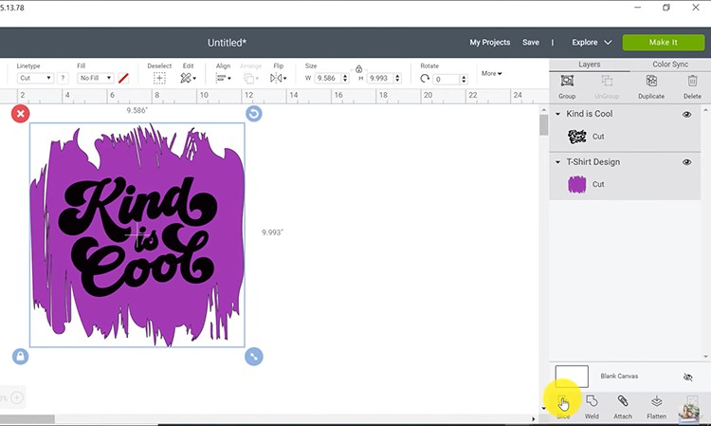Click the Slice tool
The image size is (711, 426).
coord(563,407)
